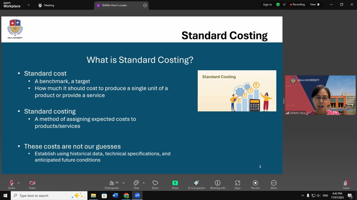Screen dimensions: 357x200
Task: Expand the Chat options arrow
Action: 144,183
